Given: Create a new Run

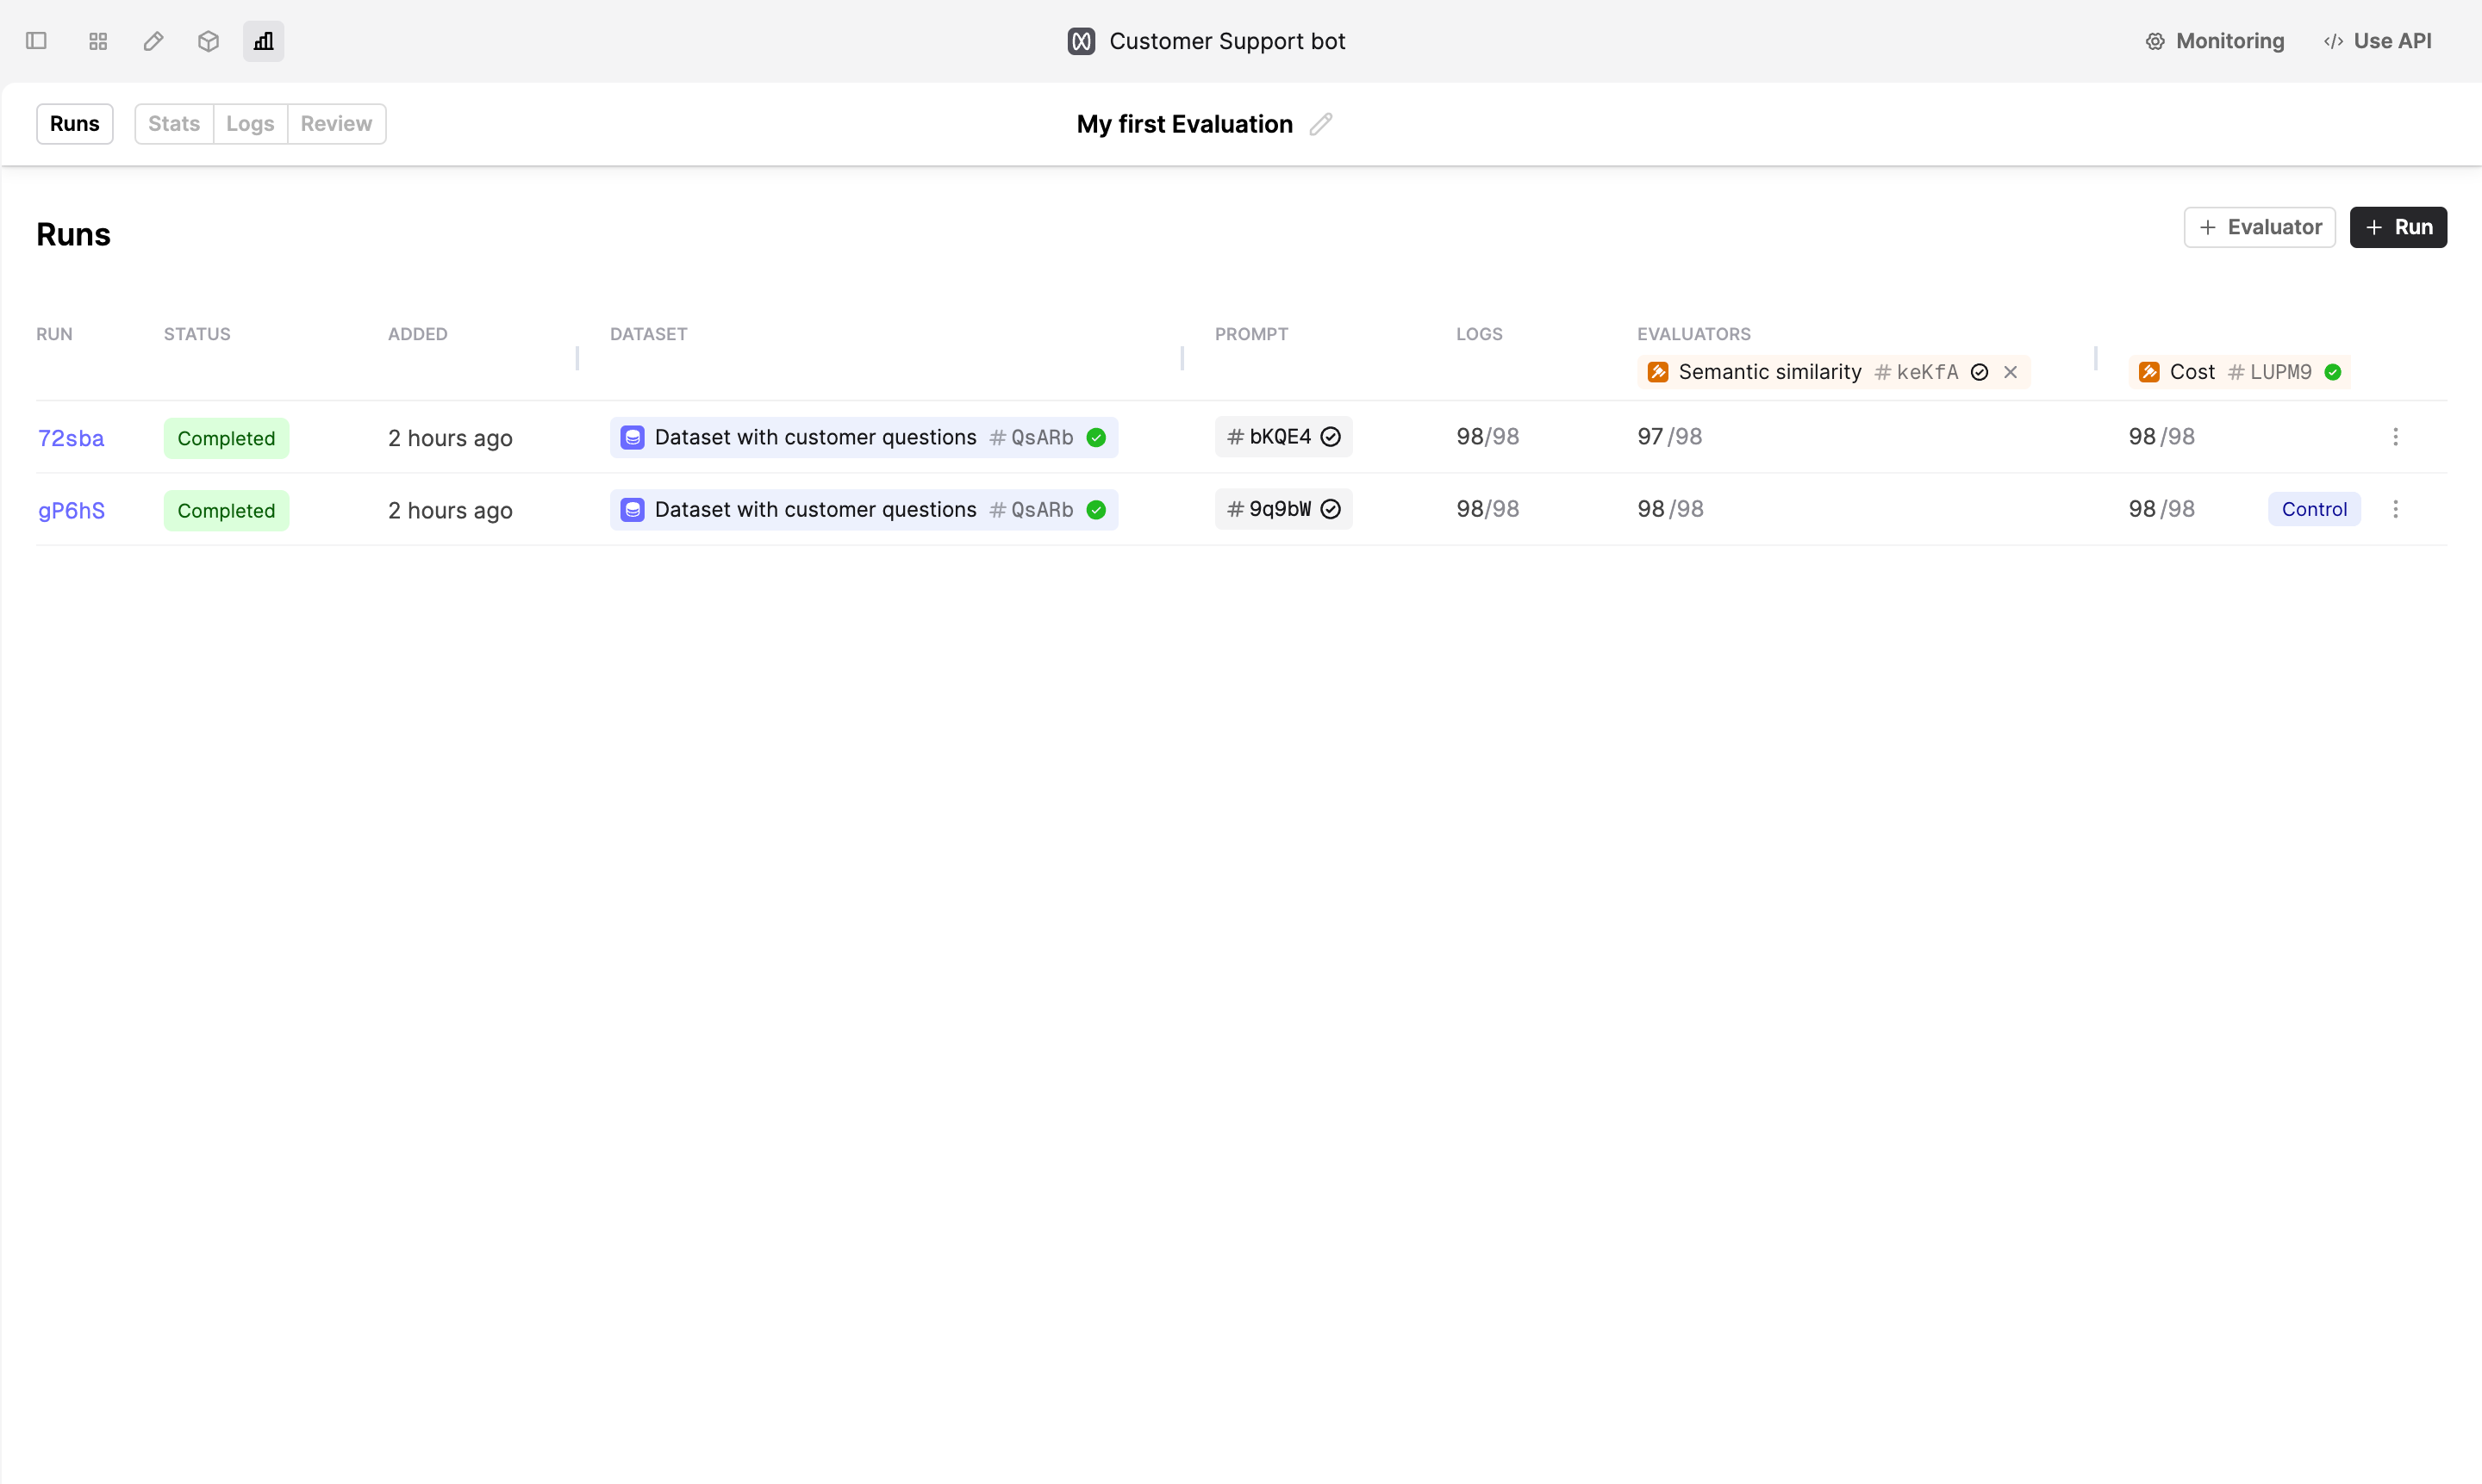Looking at the screenshot, I should pyautogui.click(x=2398, y=227).
